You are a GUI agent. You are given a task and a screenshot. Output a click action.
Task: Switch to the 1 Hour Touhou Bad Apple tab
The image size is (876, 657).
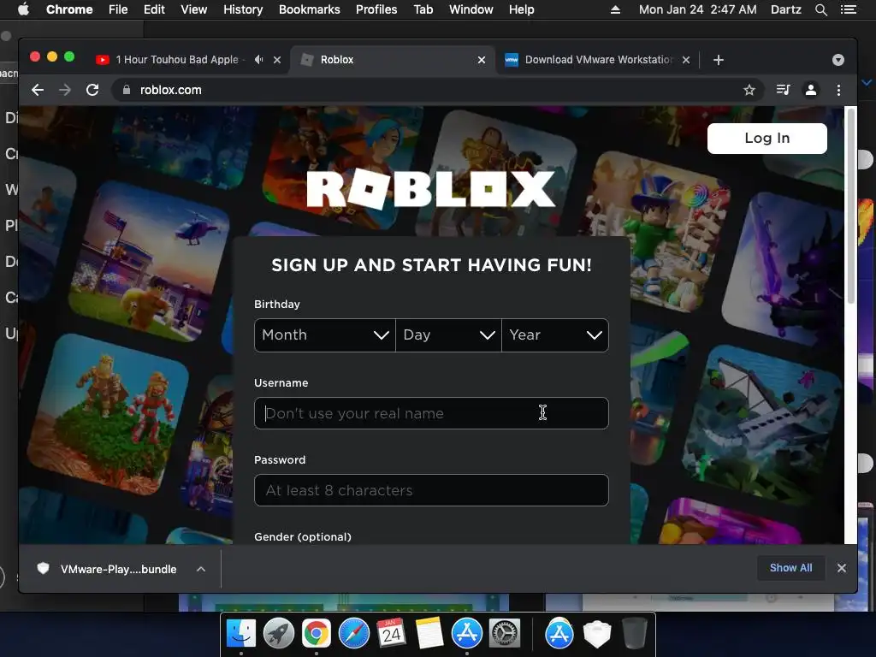[176, 60]
